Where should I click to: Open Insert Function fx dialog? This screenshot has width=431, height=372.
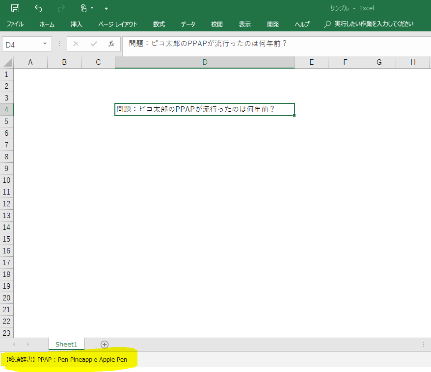[x=111, y=44]
